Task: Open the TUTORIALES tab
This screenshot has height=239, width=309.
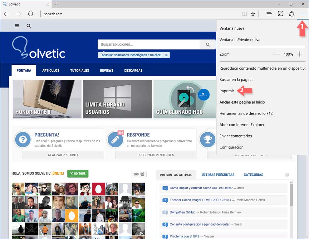Action: tap(80, 70)
